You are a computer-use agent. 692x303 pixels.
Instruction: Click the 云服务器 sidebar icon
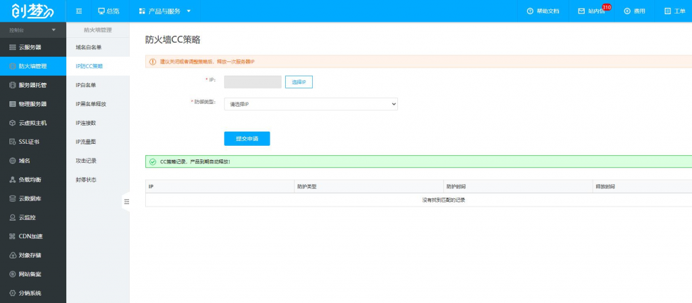[x=12, y=47]
